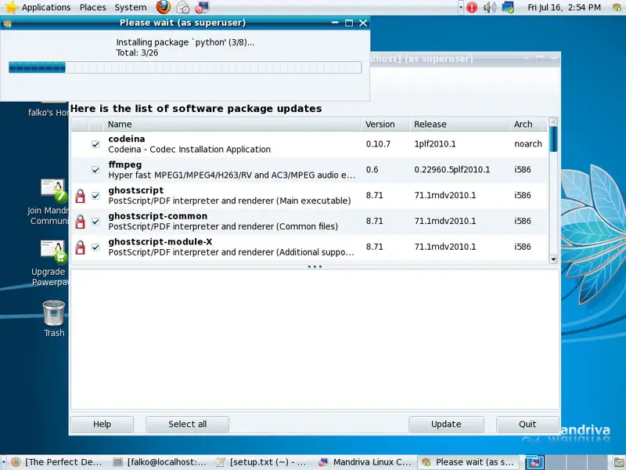
Task: Open the Places menu
Action: point(92,7)
